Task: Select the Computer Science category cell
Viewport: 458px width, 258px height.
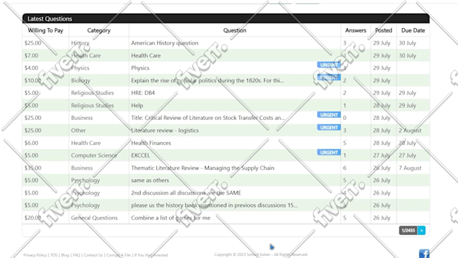Action: [94, 156]
